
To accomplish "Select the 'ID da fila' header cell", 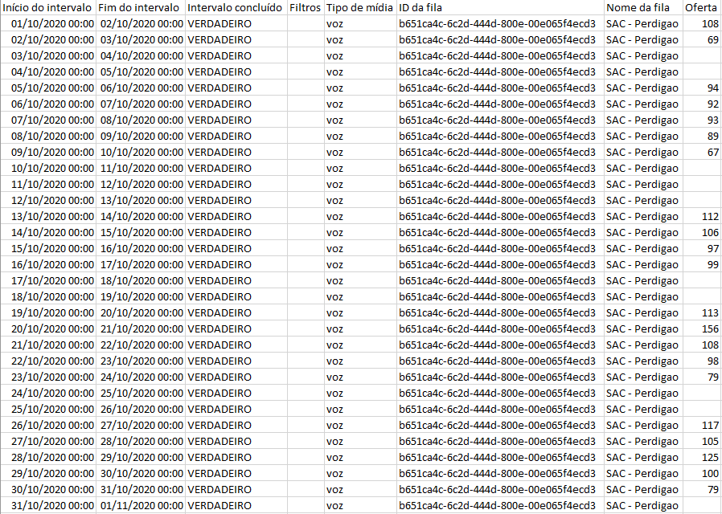I will (x=501, y=8).
